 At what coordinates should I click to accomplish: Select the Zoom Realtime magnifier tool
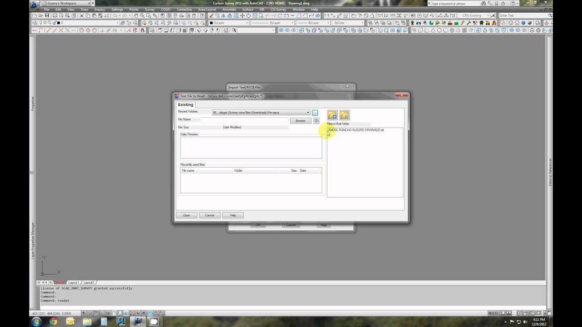[x=142, y=15]
